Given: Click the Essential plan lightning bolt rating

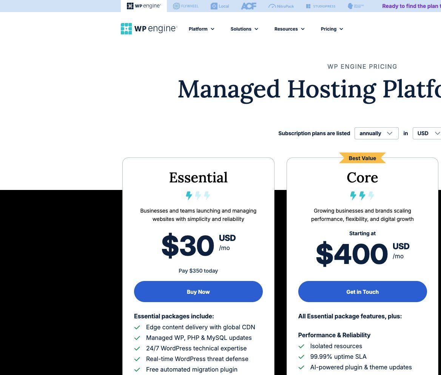Looking at the screenshot, I should (x=198, y=195).
